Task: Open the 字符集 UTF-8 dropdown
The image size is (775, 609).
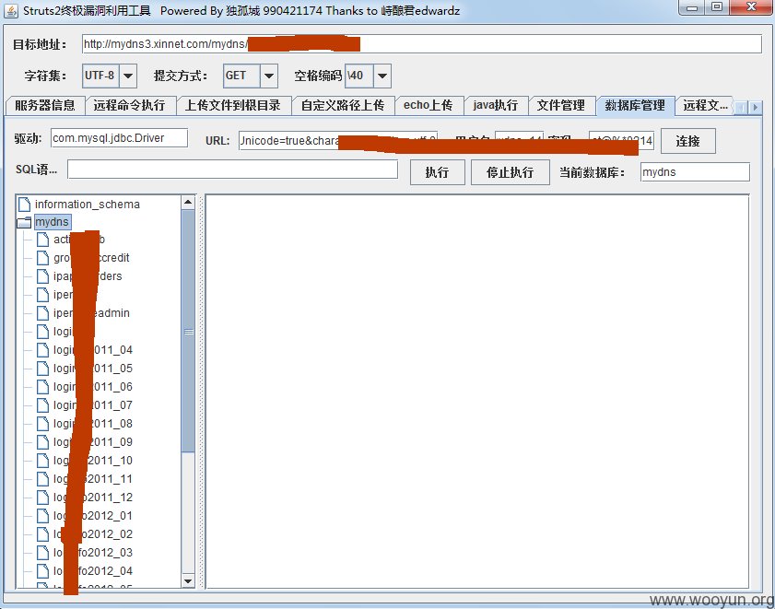Action: pos(128,76)
